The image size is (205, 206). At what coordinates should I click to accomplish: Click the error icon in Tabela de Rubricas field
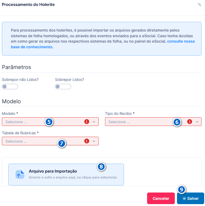[x=87, y=141]
